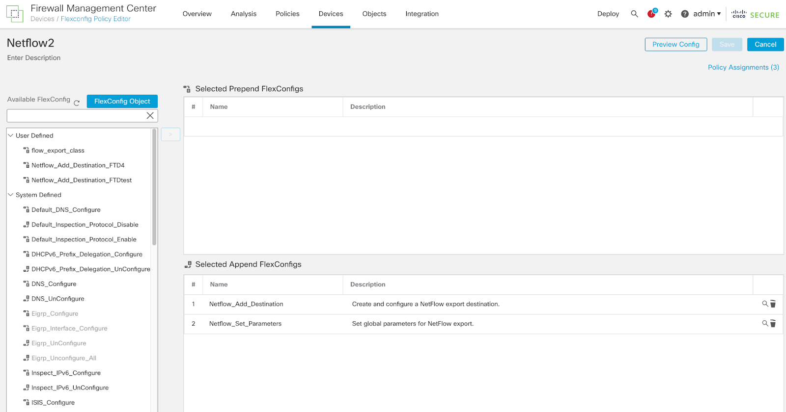Image resolution: width=786 pixels, height=412 pixels.
Task: Open the Objects menu
Action: tap(374, 14)
